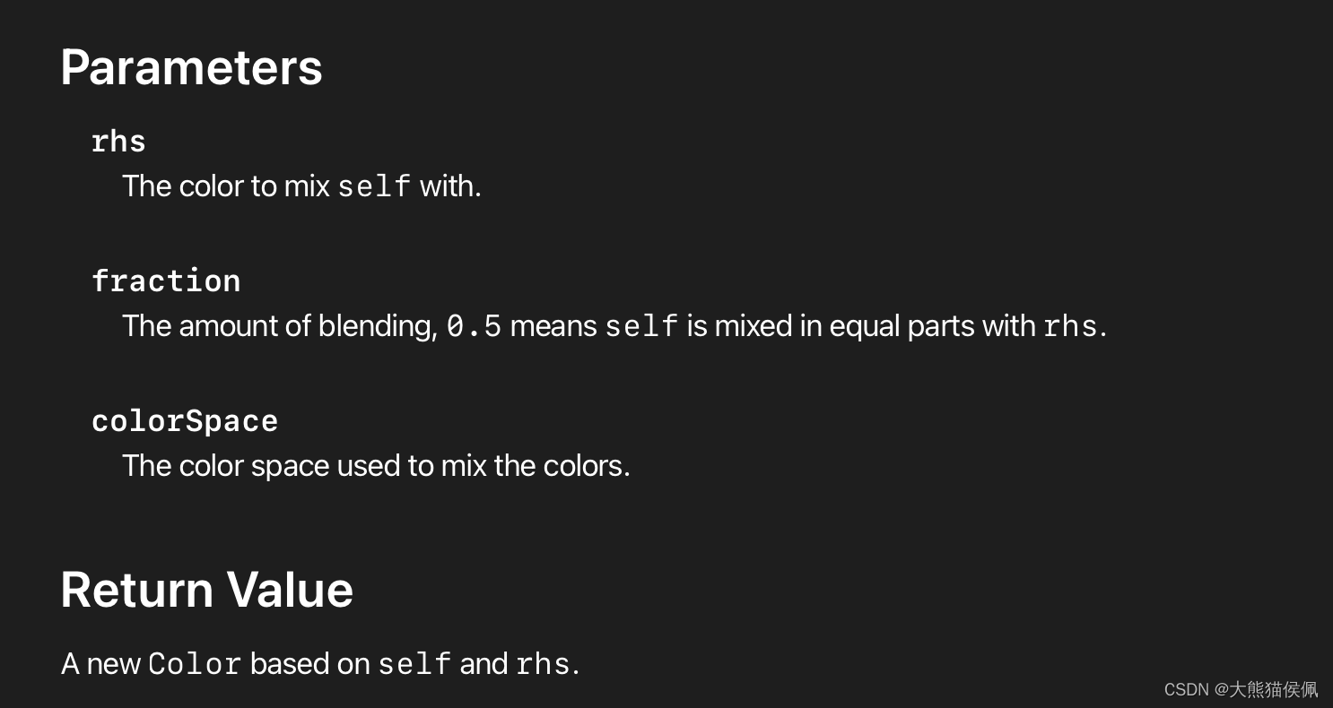Click the Parameters heading
Screen dimensions: 1333x708
191,67
